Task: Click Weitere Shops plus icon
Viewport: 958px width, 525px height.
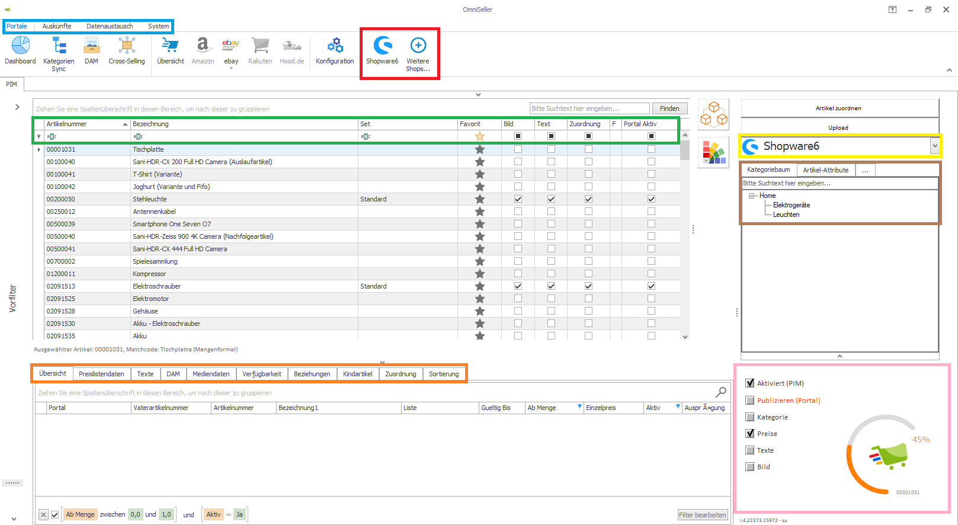Action: [x=418, y=46]
